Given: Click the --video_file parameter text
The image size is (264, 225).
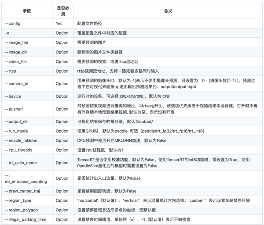Looking at the screenshot, I should point(16,61).
